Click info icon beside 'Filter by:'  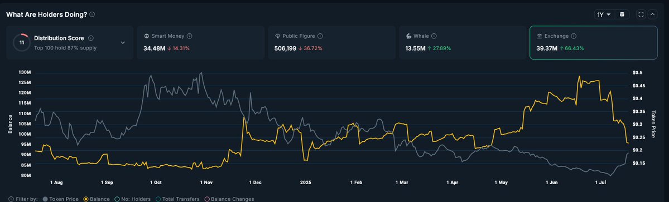pos(11,199)
